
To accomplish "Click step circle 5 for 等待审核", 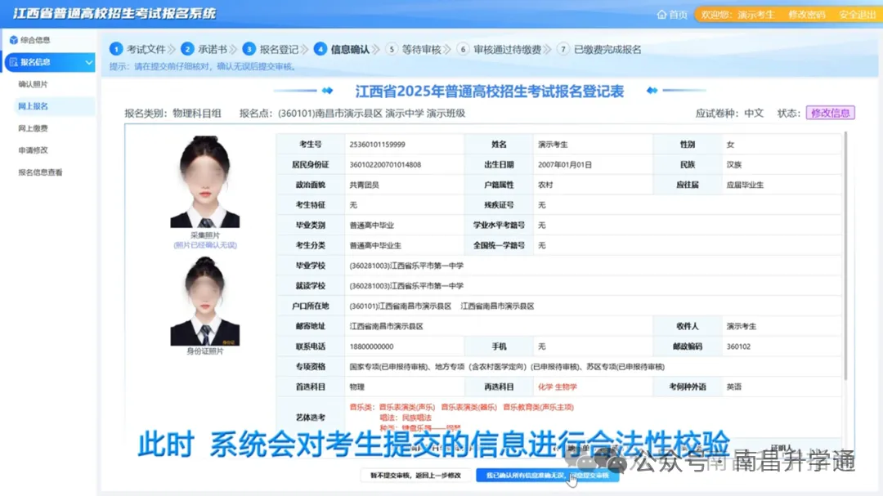I will click(392, 49).
